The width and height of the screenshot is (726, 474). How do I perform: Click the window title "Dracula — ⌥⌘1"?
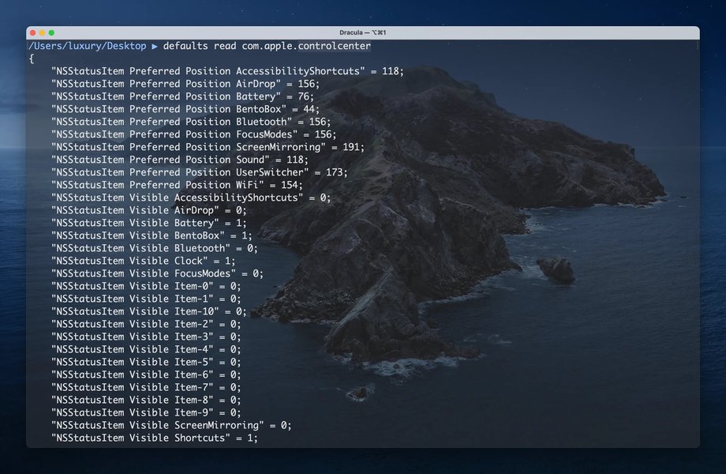tap(362, 32)
